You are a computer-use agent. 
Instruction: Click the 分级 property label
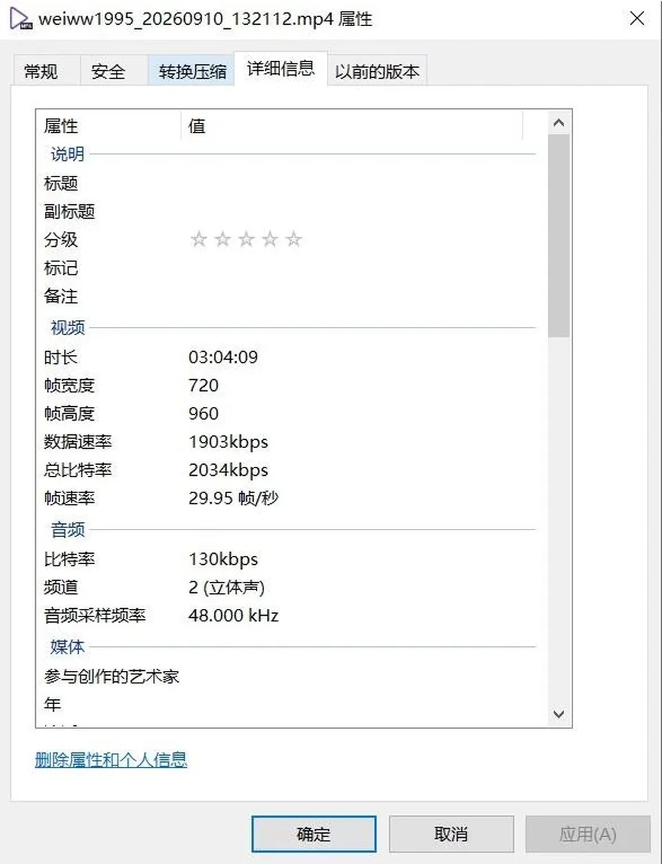click(x=61, y=240)
